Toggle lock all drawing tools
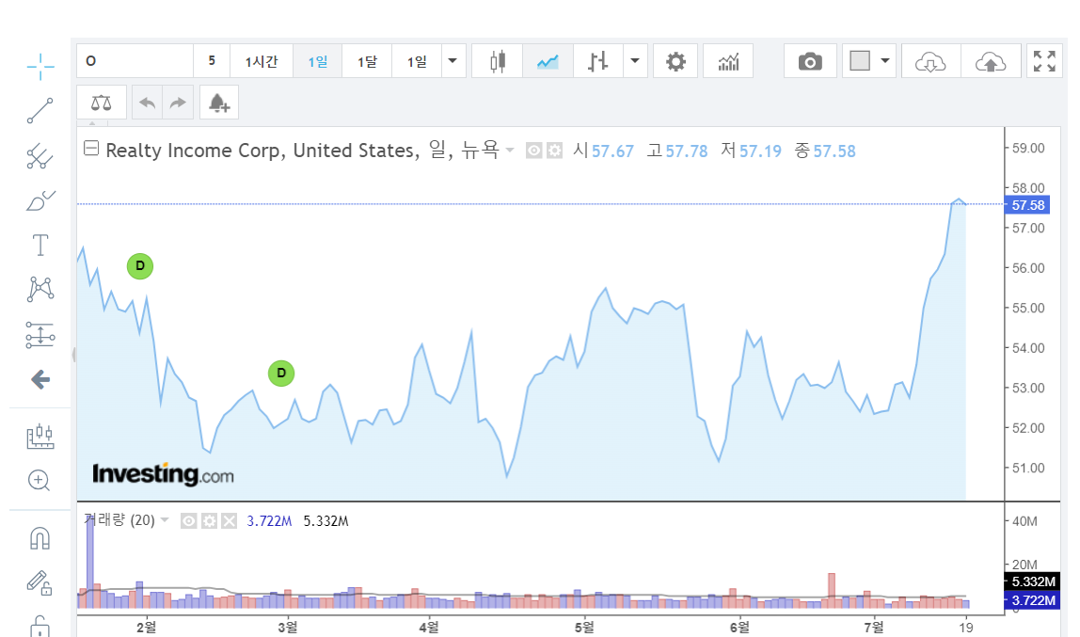The image size is (1080, 637). click(40, 626)
